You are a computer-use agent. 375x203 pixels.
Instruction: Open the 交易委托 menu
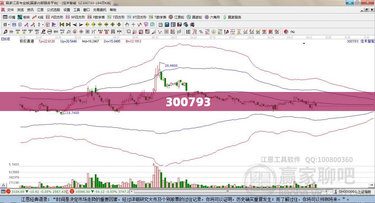click(x=100, y=10)
